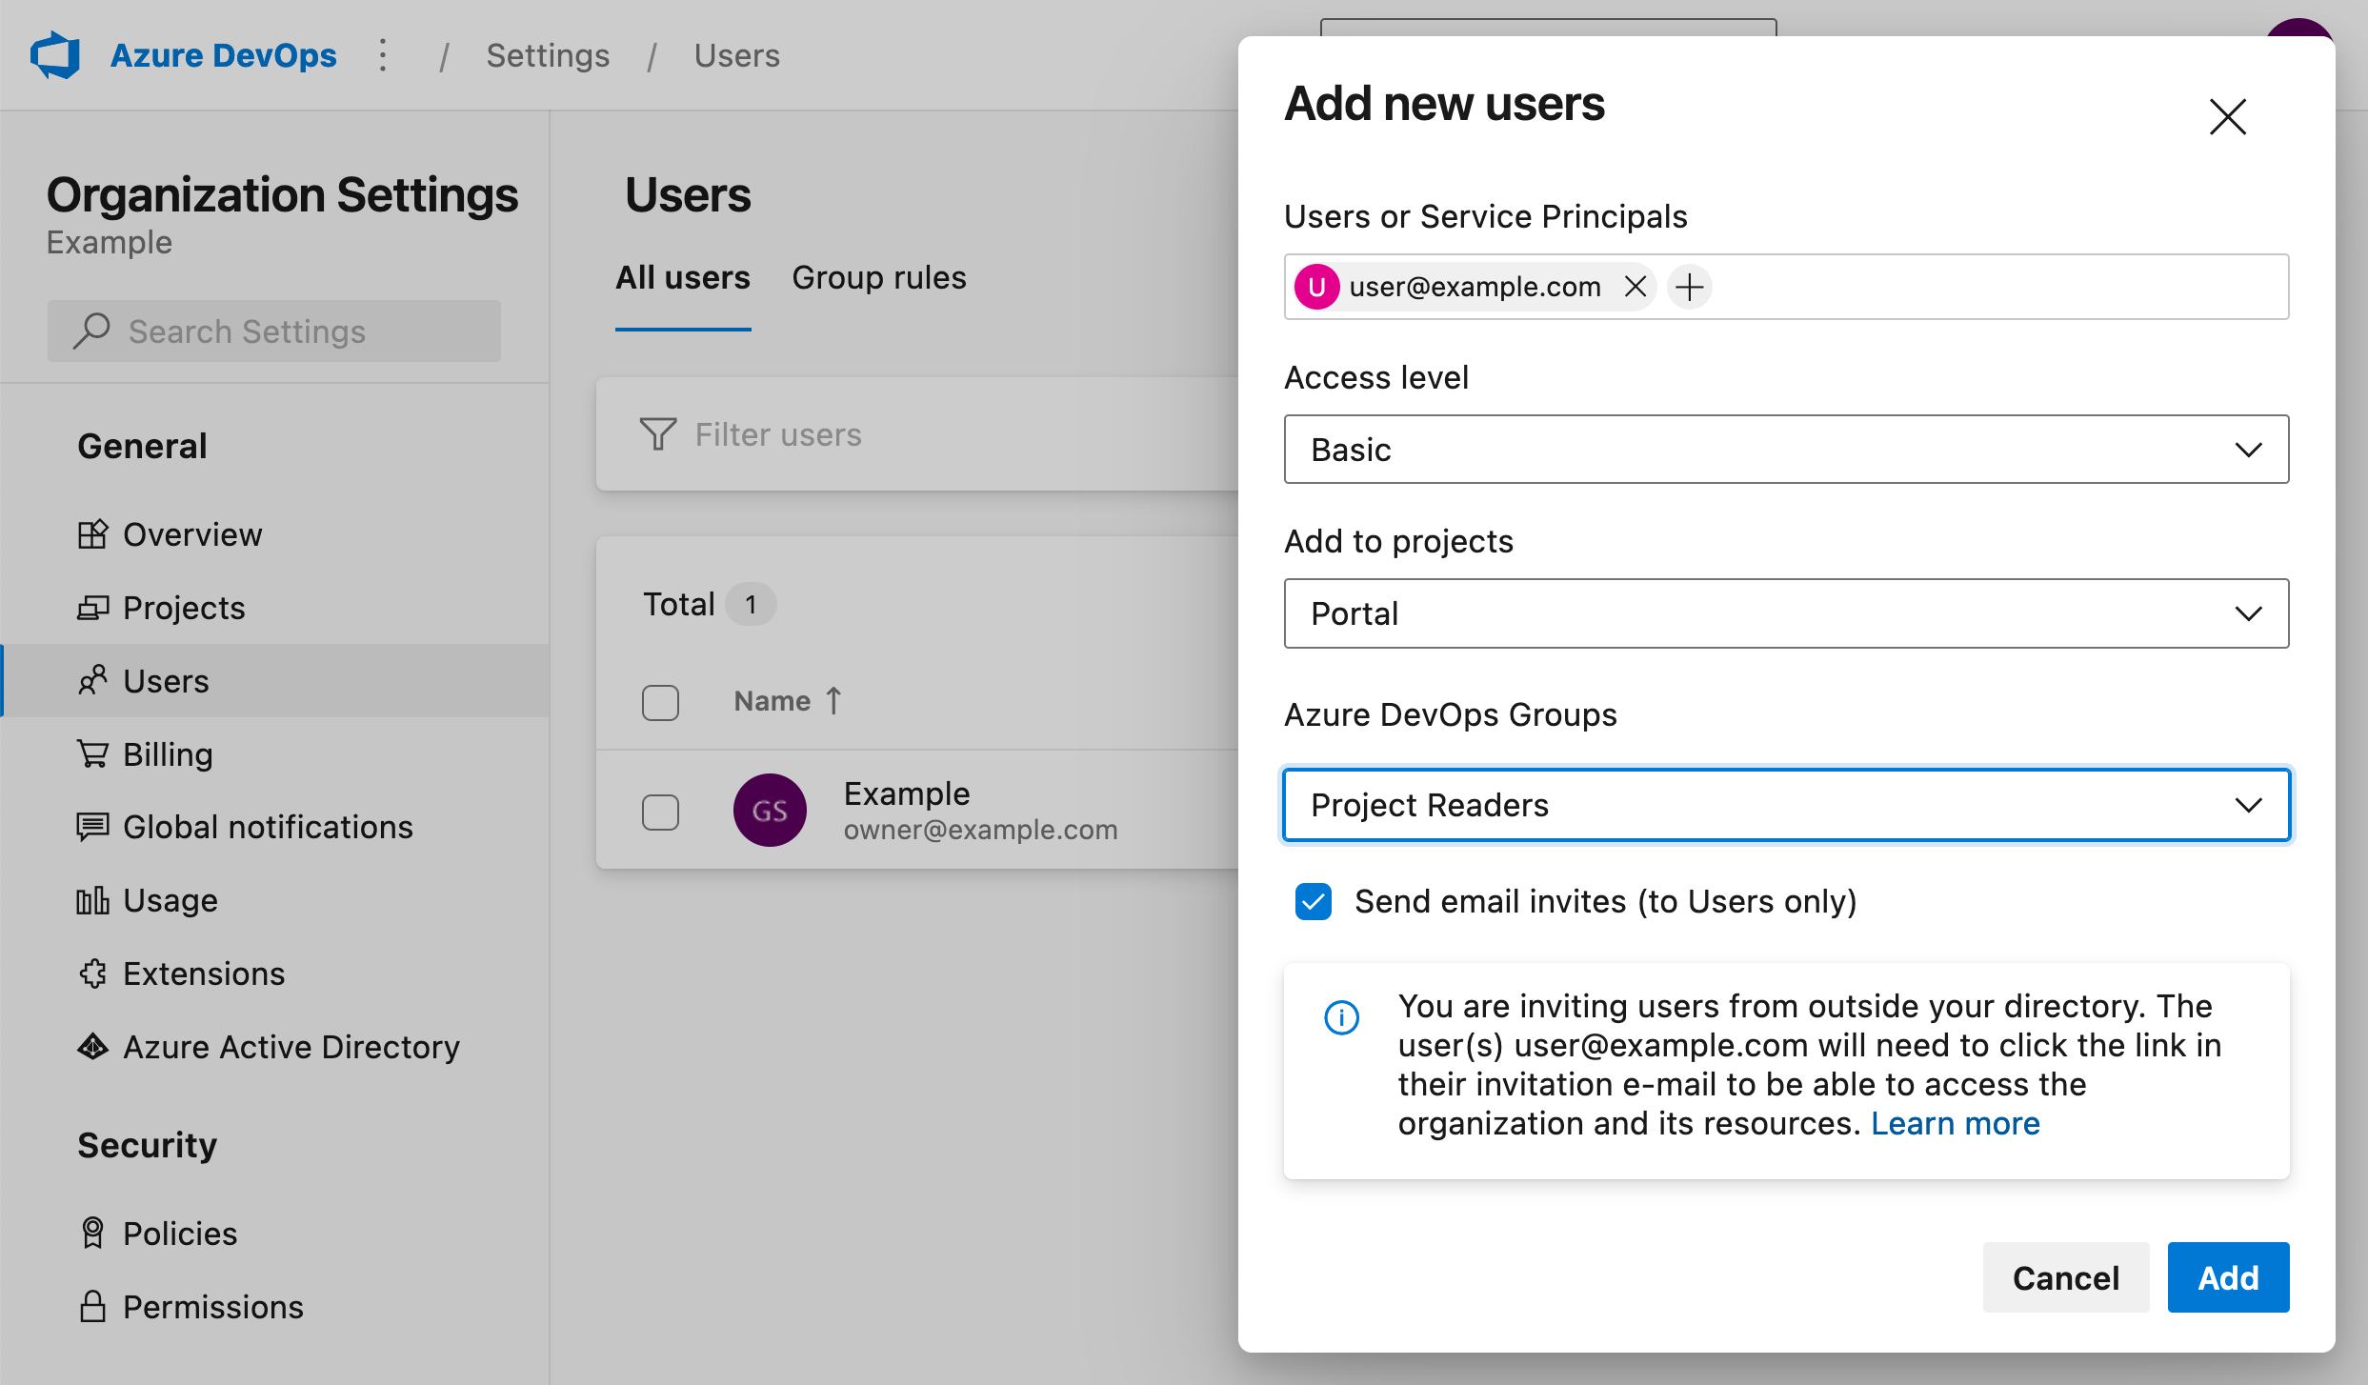This screenshot has height=1385, width=2368.
Task: Click the Overview sidebar icon
Action: click(92, 534)
